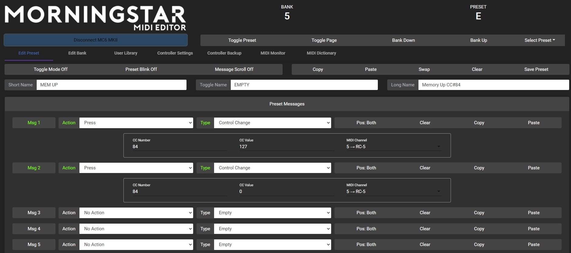Go to Controller Settings tab
This screenshot has height=253, width=571.
(175, 53)
